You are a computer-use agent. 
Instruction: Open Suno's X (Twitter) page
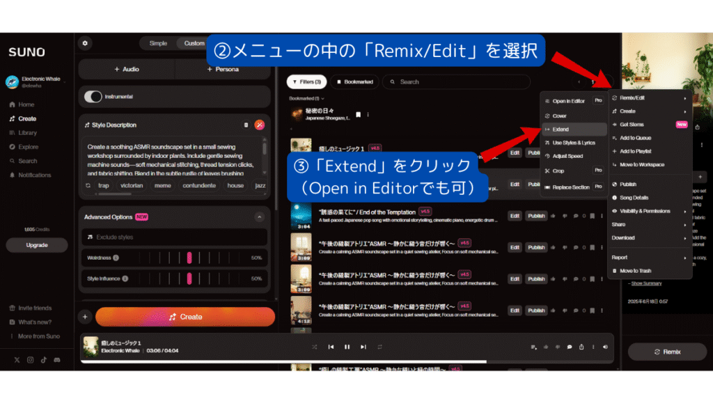pos(17,360)
